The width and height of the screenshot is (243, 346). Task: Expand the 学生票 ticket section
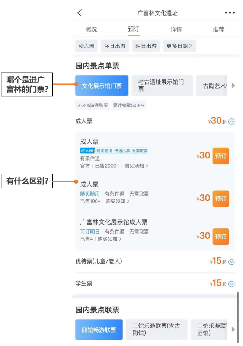(x=231, y=284)
